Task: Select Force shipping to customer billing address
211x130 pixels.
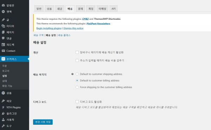Action: point(77,87)
